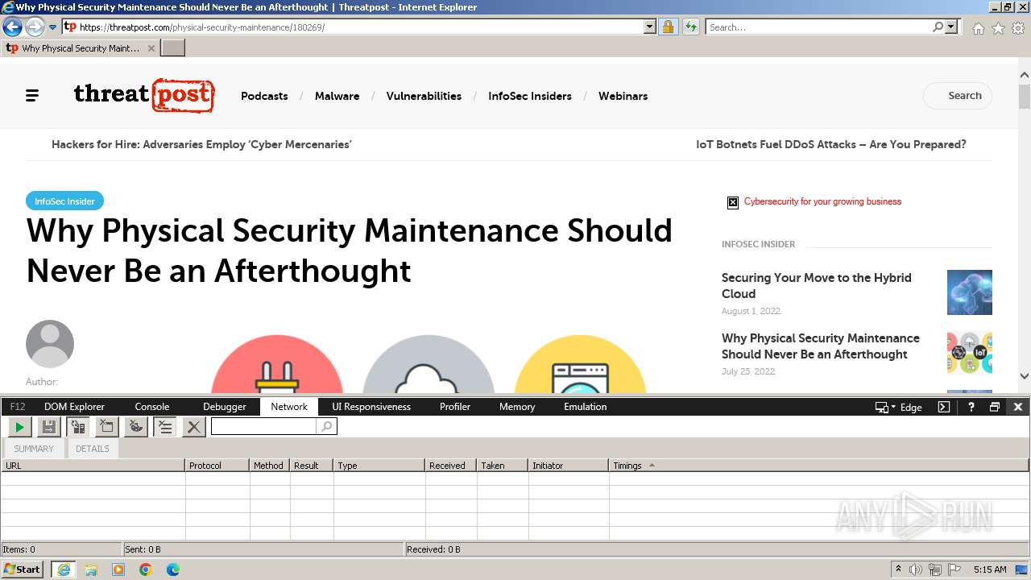
Task: Open the Edge document mode dropdown
Action: pos(899,407)
